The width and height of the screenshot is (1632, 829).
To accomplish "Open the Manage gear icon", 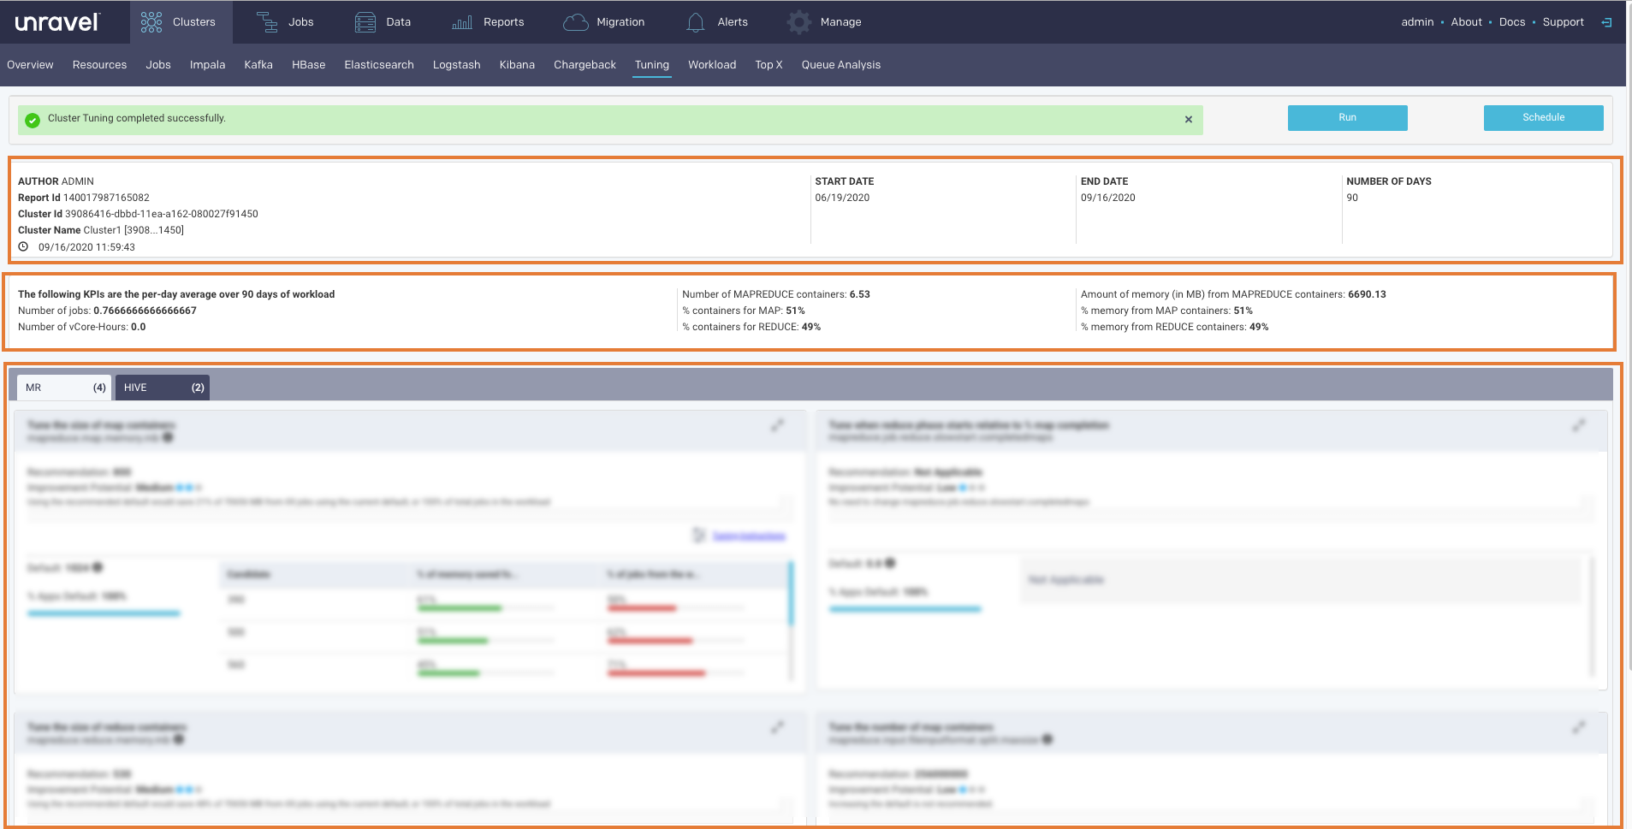I will click(799, 22).
